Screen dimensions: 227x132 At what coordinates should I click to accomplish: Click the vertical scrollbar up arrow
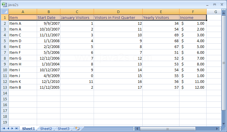tap(223, 13)
